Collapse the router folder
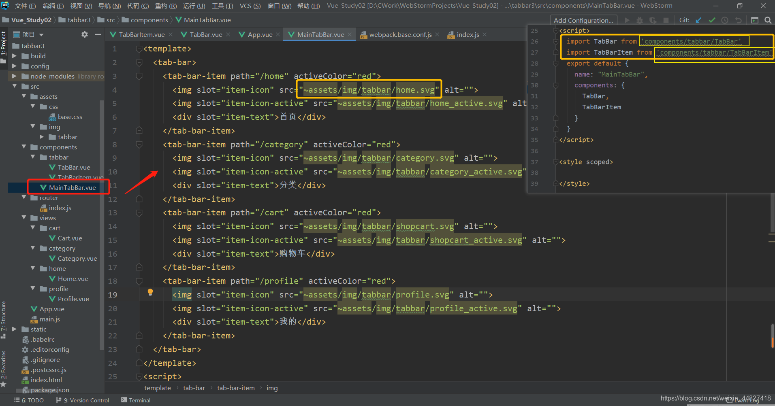 [x=24, y=198]
